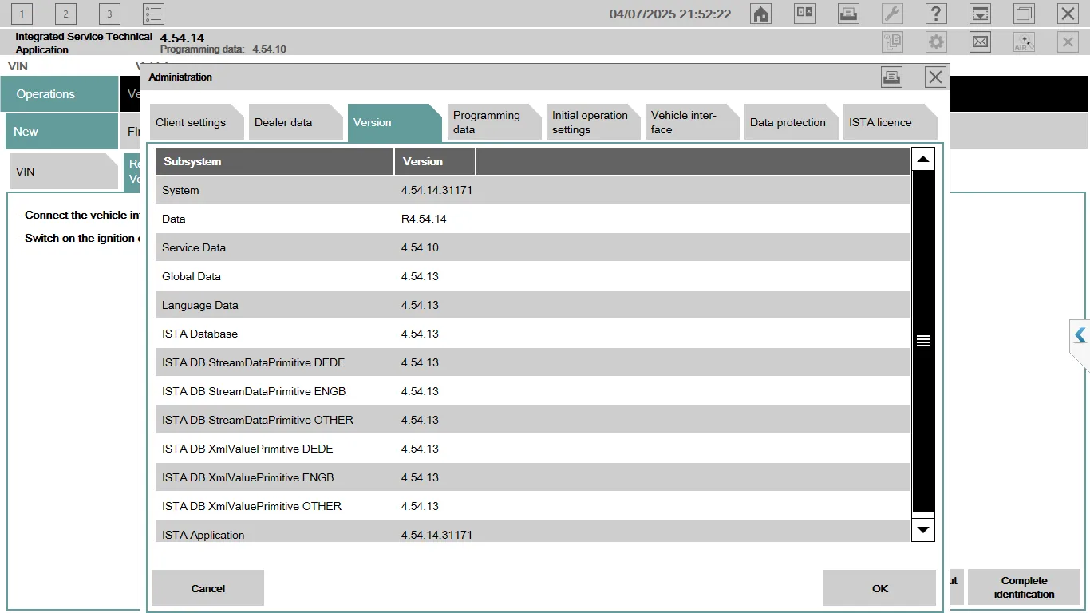Click Complete identification button
Viewport: 1090px width, 613px height.
click(1024, 587)
